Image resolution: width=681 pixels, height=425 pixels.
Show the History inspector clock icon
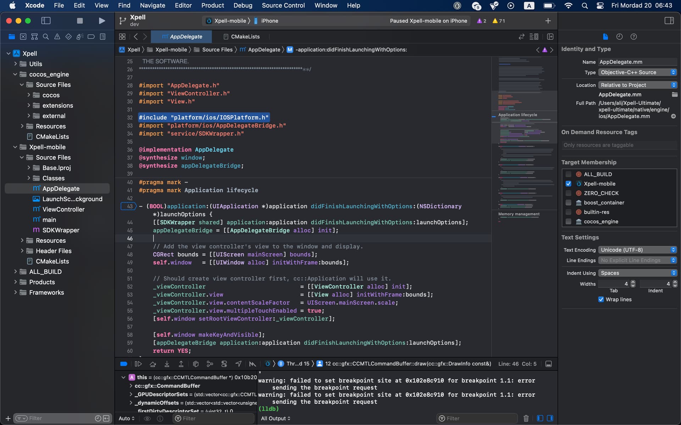pos(619,36)
